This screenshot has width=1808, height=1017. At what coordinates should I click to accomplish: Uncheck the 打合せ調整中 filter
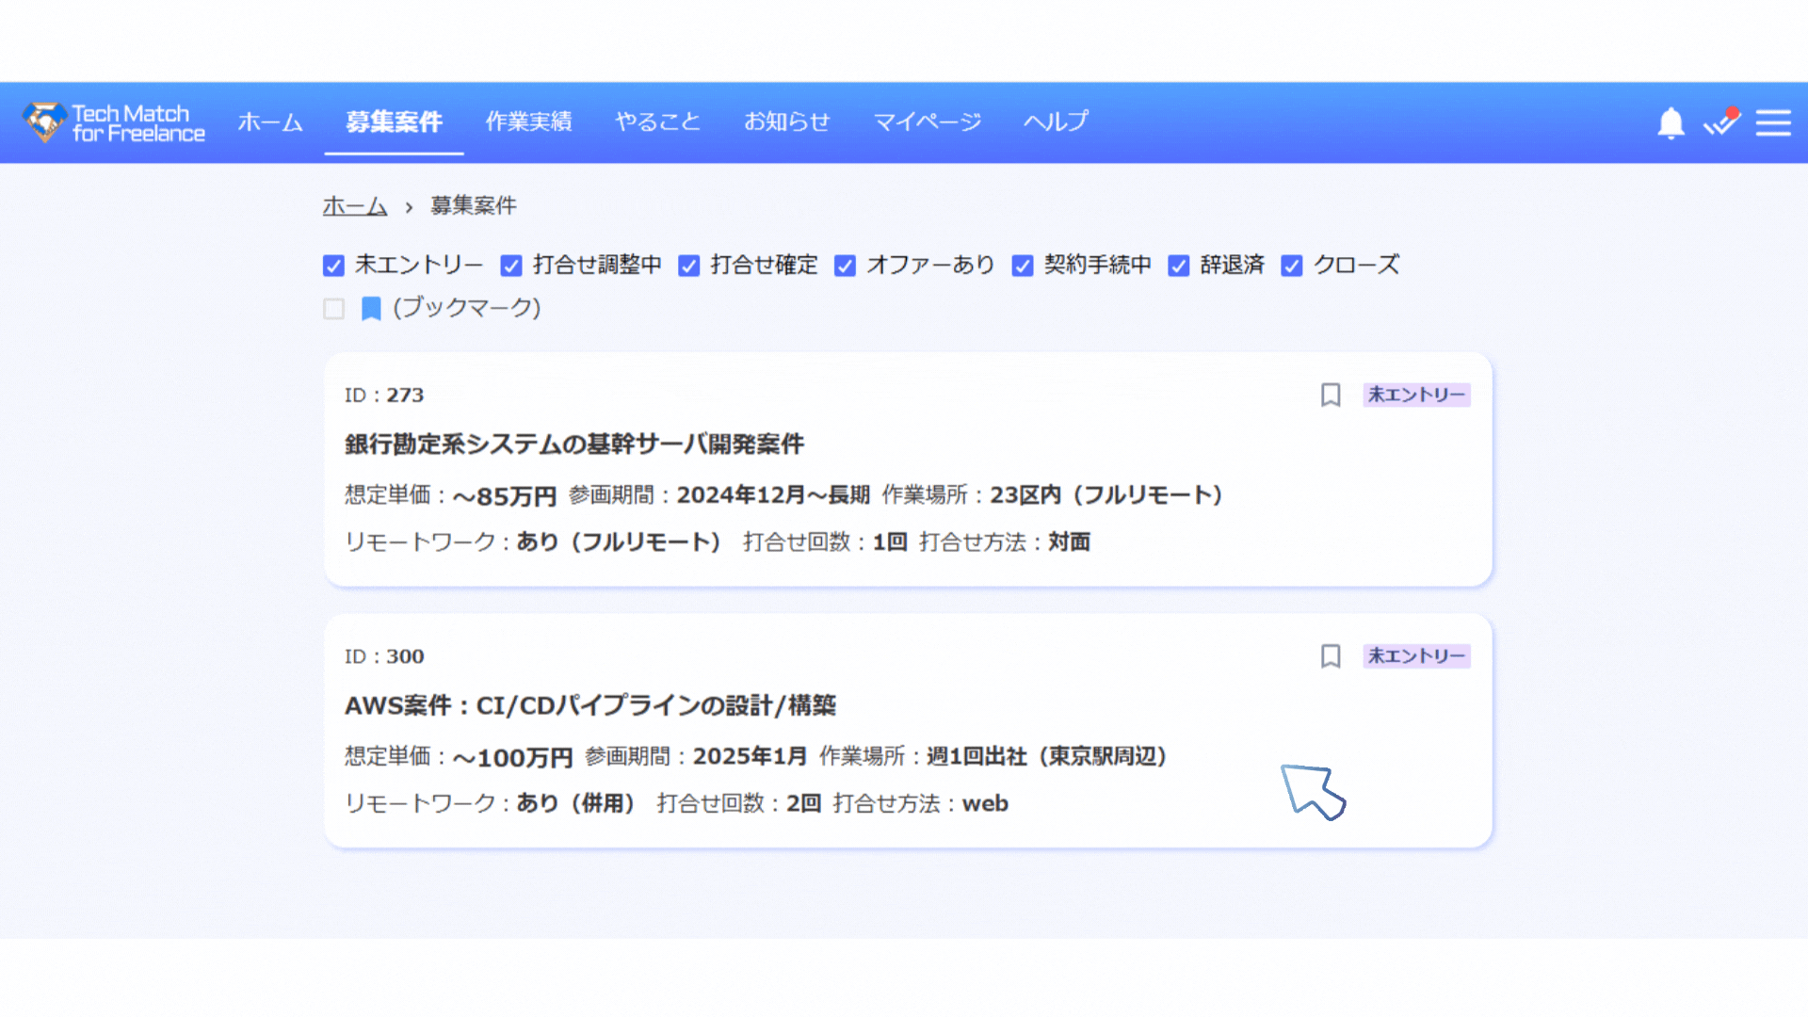[511, 266]
